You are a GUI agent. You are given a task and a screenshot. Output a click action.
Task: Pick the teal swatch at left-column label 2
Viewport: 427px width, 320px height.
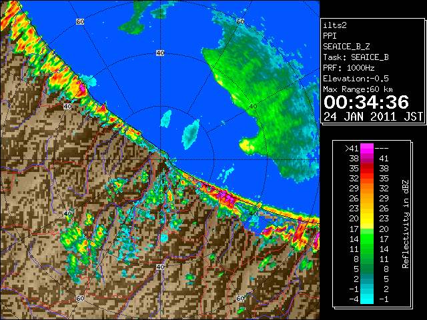[x=367, y=279]
